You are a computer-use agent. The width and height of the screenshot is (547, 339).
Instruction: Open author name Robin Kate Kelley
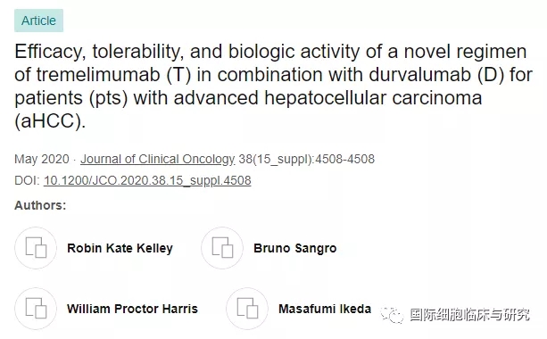120,248
